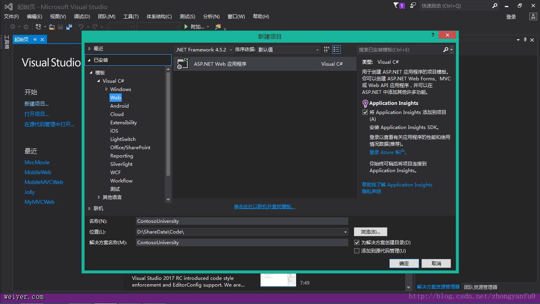Open the Team menu
Screen dimensions: 540x304
(106, 17)
